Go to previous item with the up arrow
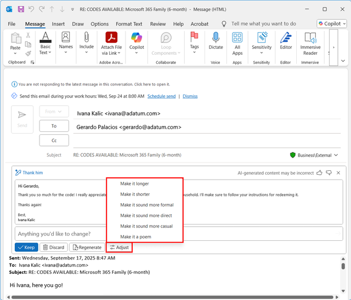The height and width of the screenshot is (300, 351). tap(52, 9)
